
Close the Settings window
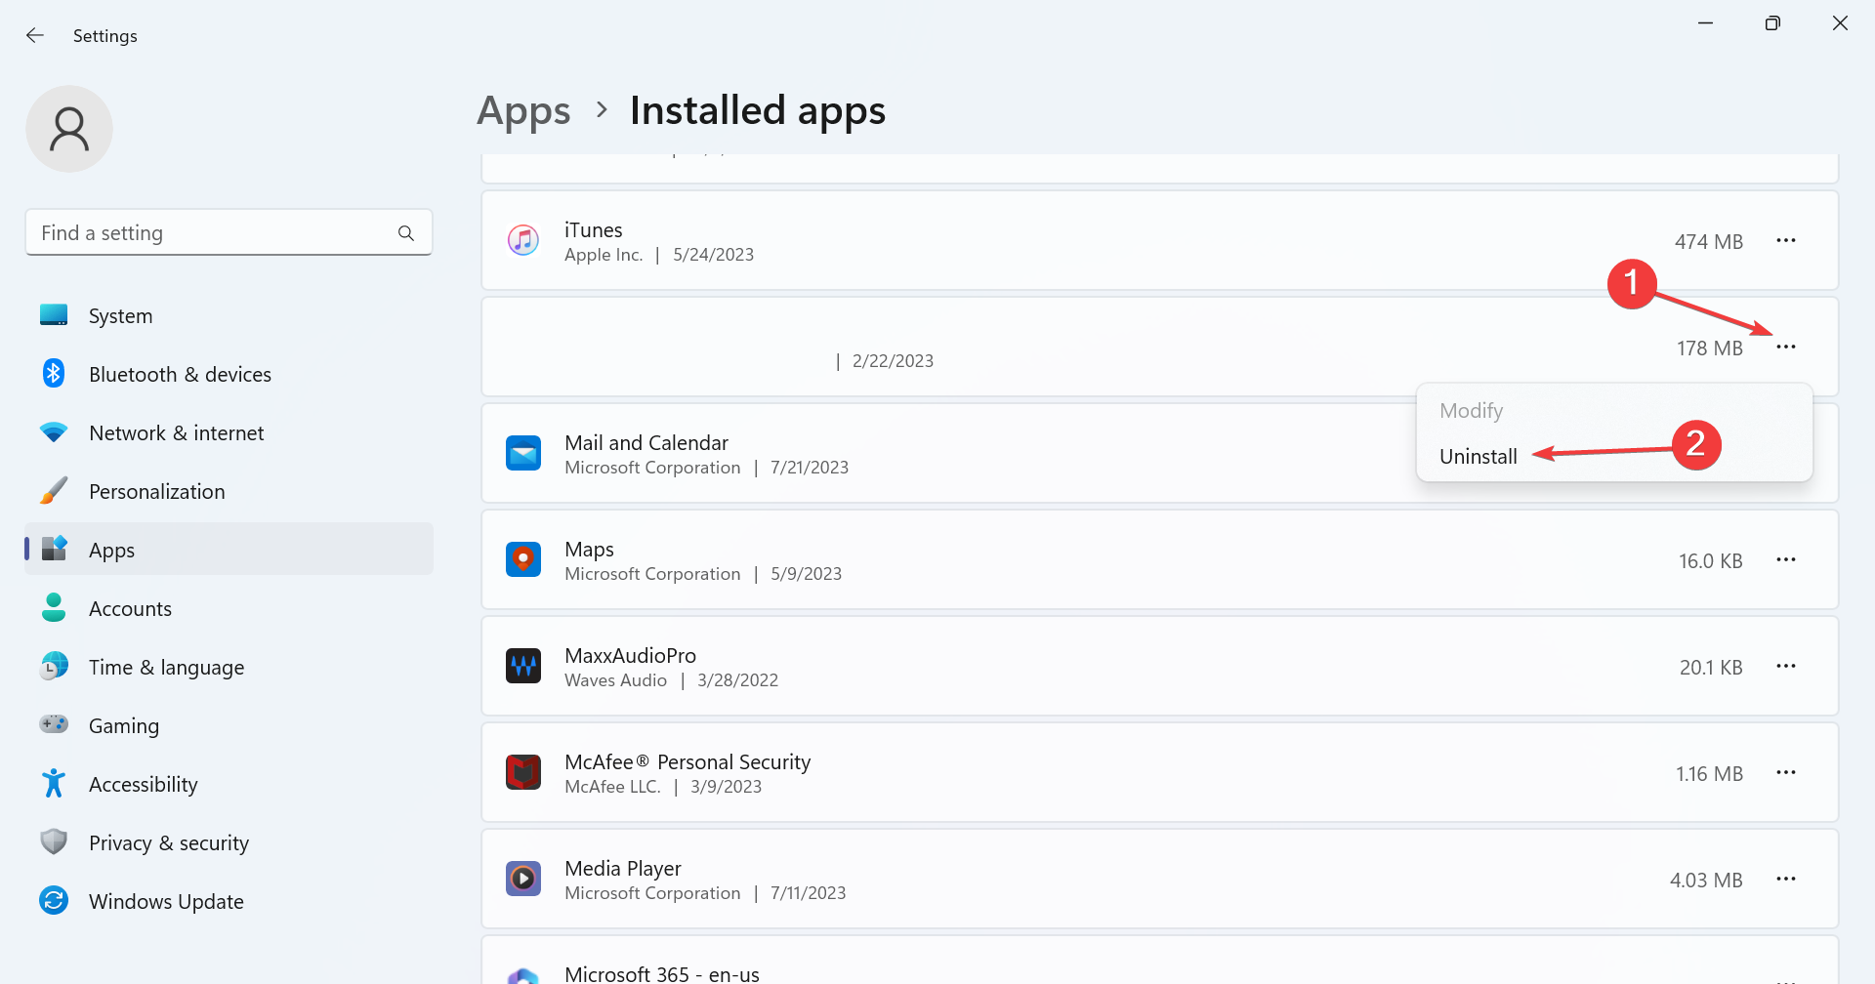(1840, 23)
